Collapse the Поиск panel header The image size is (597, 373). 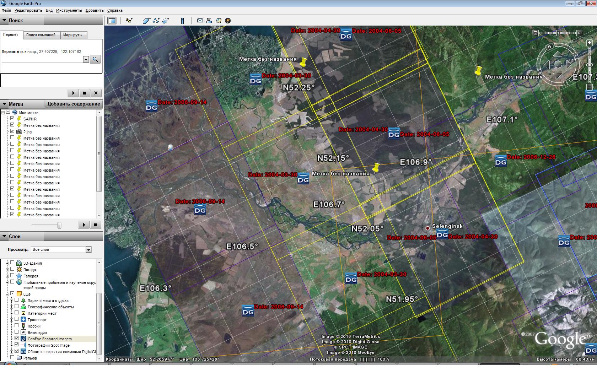click(5, 20)
